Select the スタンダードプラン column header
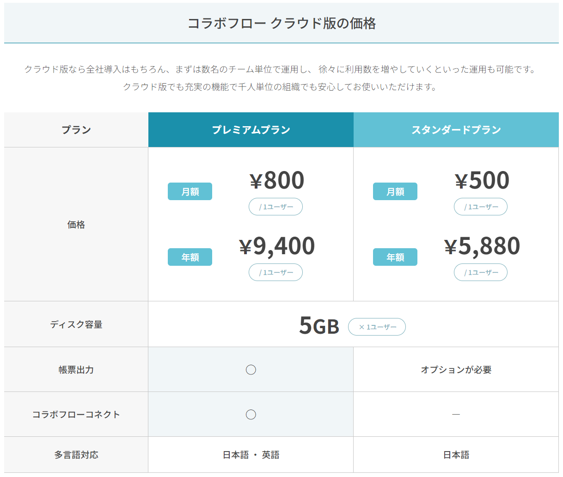The width and height of the screenshot is (563, 477). [x=456, y=130]
